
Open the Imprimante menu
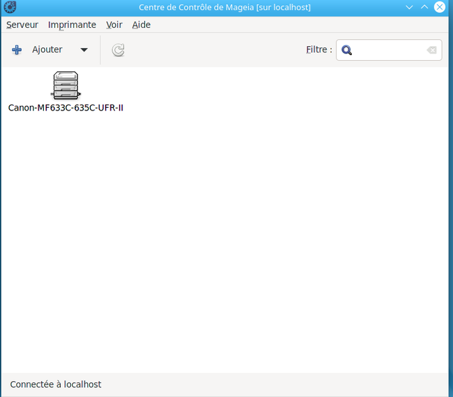[72, 25]
